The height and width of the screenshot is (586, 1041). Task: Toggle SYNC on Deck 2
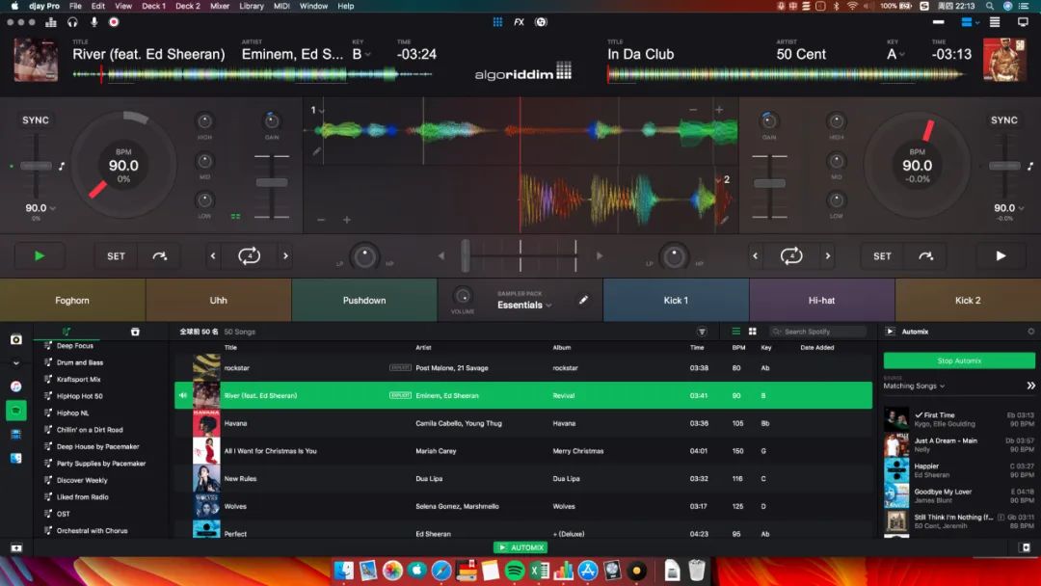pos(1003,120)
